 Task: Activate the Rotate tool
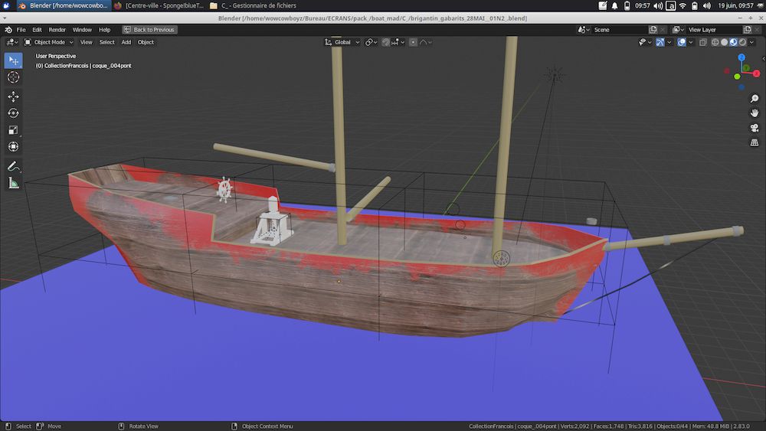13,113
